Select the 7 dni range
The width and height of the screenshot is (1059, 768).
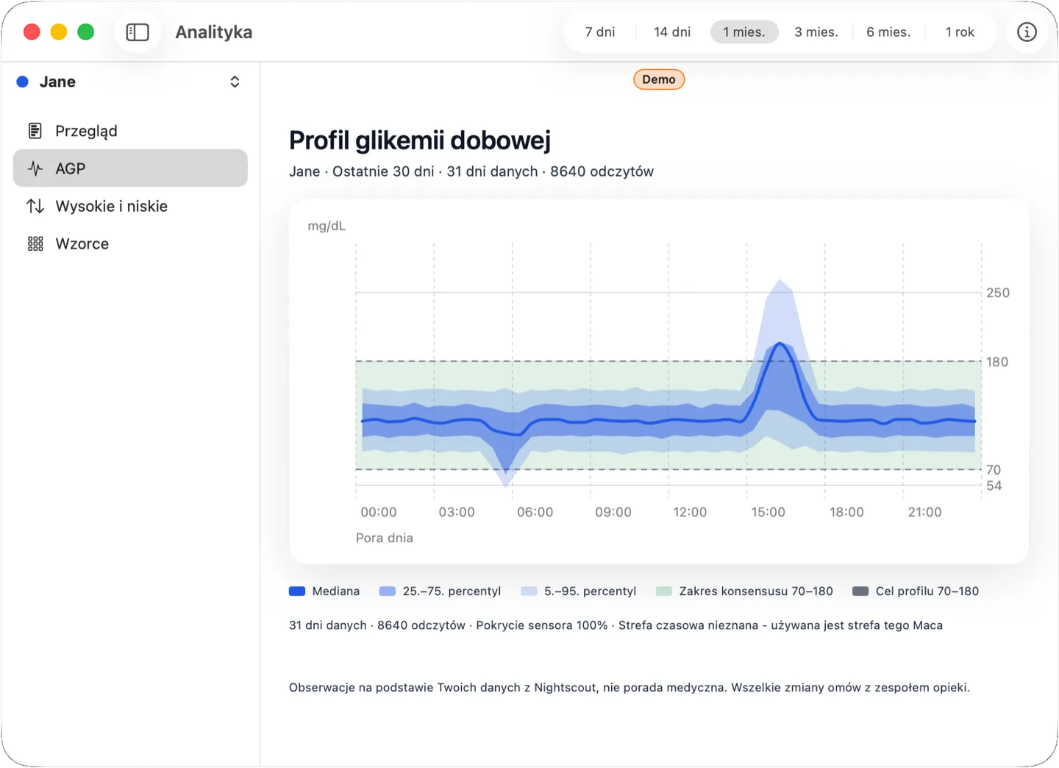tap(600, 32)
